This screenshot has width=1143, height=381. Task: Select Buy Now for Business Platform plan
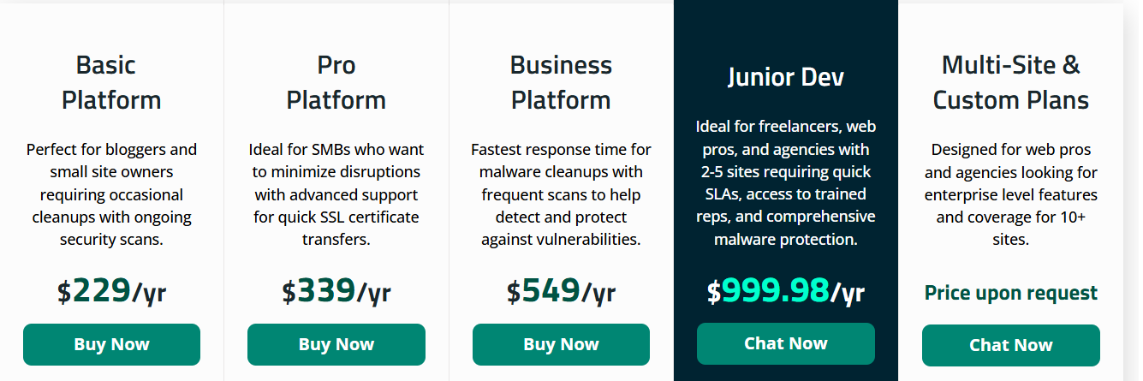point(561,344)
